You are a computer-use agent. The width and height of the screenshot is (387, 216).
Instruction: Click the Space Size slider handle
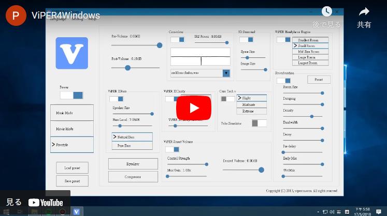tap(247, 58)
